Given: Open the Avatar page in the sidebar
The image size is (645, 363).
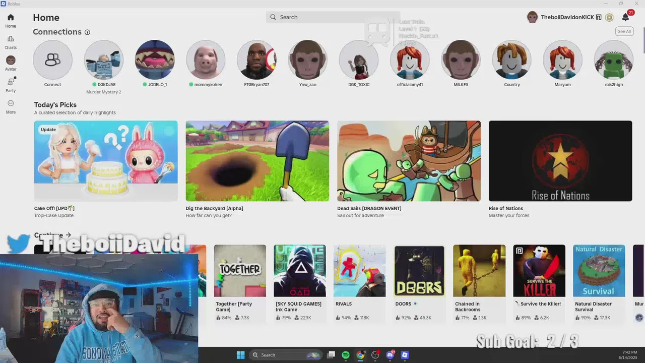Looking at the screenshot, I should coord(11,64).
